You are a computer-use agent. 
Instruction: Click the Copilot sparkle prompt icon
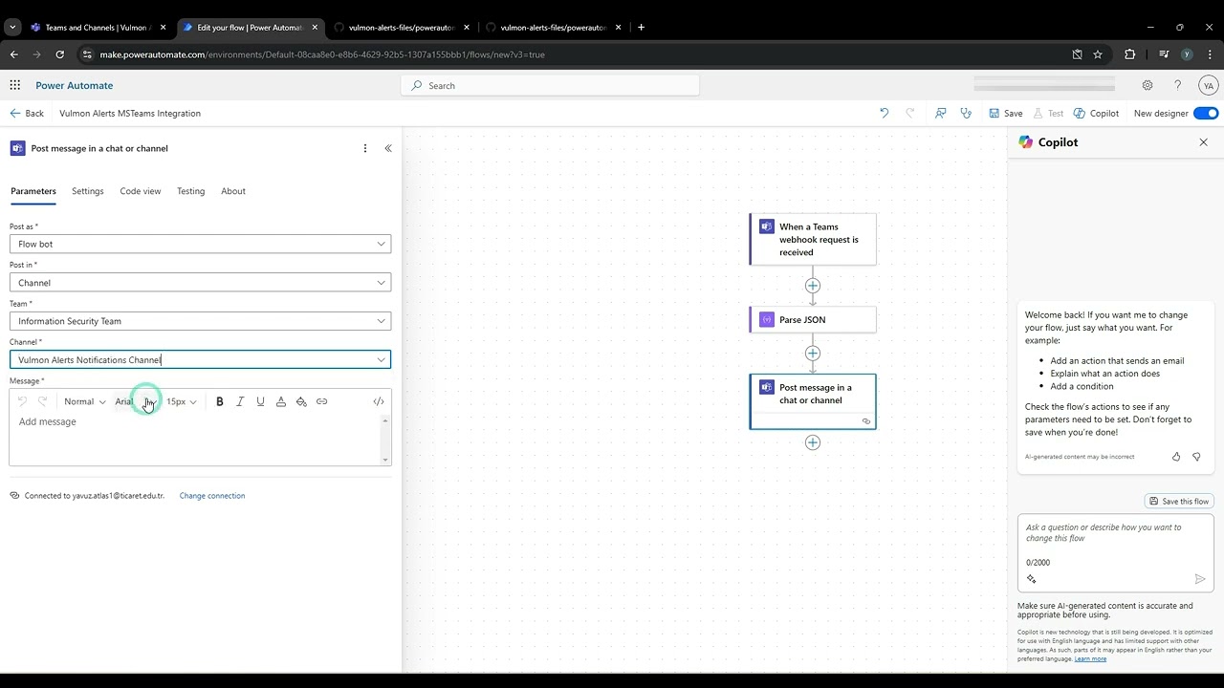tap(1032, 579)
